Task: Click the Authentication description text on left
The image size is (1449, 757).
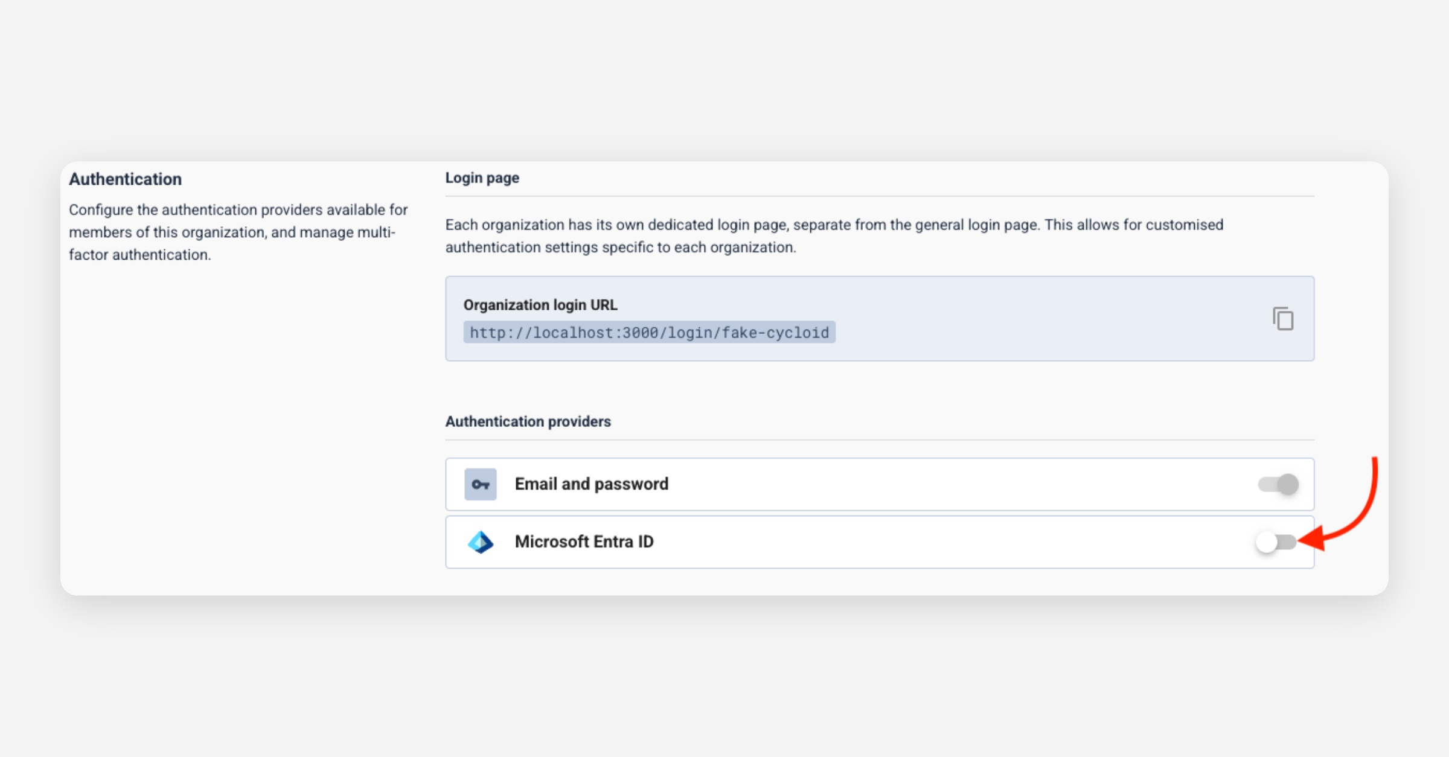Action: [238, 232]
